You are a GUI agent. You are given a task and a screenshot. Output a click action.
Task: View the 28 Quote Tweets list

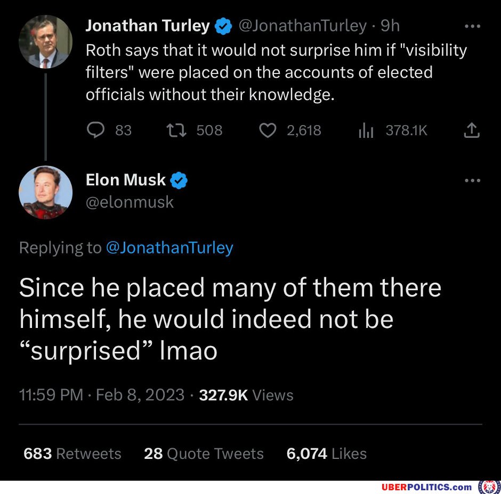[204, 454]
